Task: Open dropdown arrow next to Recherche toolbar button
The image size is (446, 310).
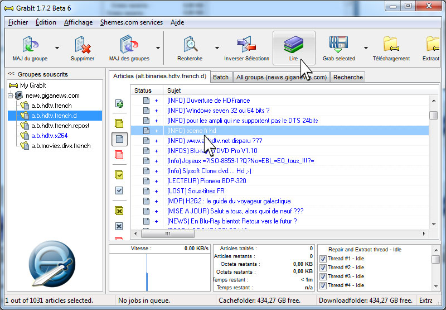Action: point(217,48)
